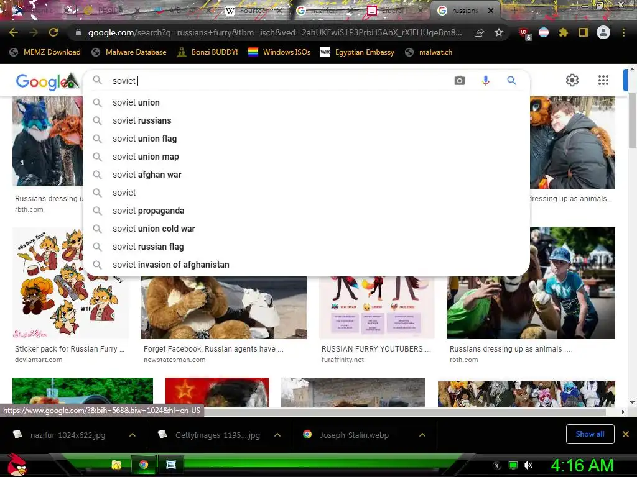
Task: Open Windows ISOs bookmark
Action: click(x=279, y=52)
